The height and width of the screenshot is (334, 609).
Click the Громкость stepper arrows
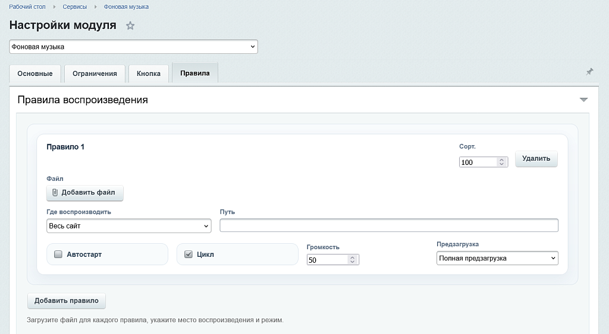pos(353,260)
